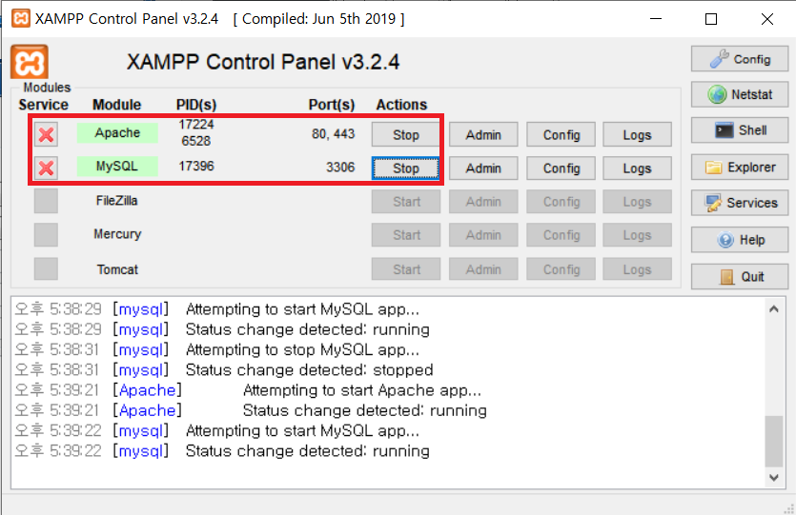The width and height of the screenshot is (796, 515).
Task: Launch the Shell terminal button
Action: click(740, 130)
